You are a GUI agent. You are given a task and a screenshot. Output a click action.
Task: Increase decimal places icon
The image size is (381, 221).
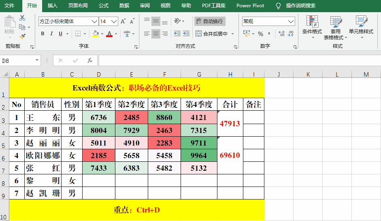tap(281, 34)
